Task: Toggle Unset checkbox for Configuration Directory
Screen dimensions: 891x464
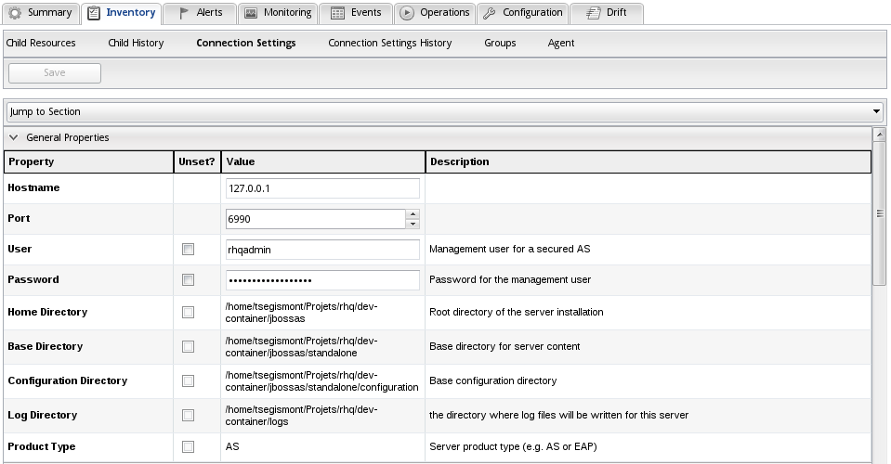Action: coord(188,381)
